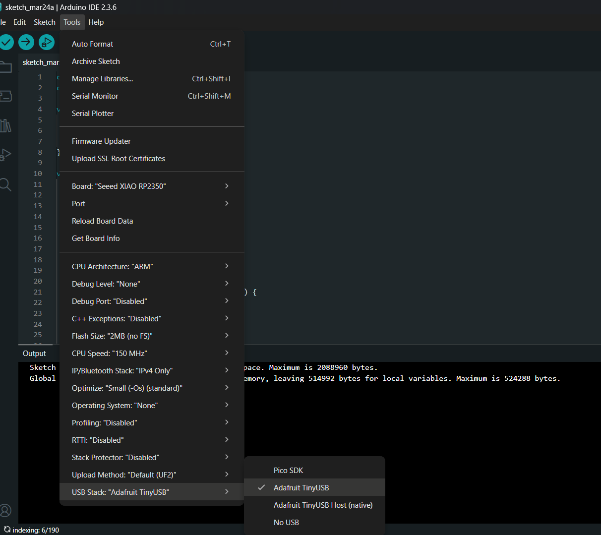
Task: Expand USB Stack "Adafruit TinyUSB" submenu
Action: click(151, 492)
